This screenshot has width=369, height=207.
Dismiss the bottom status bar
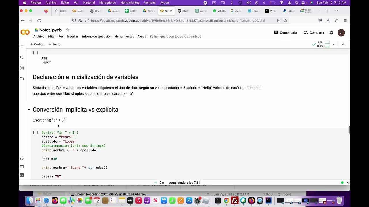click(347, 183)
